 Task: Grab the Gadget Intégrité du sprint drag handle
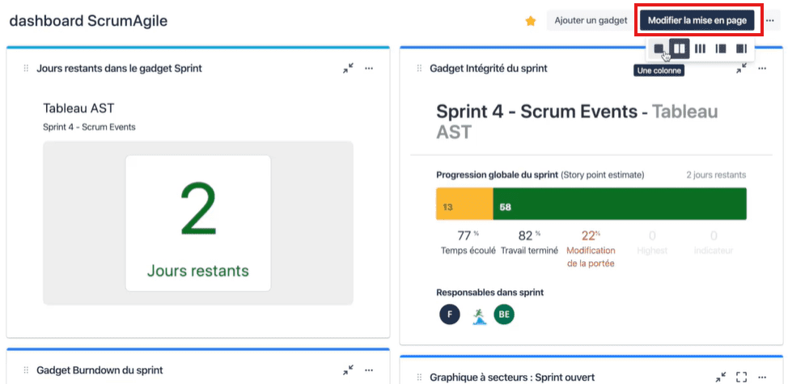coord(419,68)
